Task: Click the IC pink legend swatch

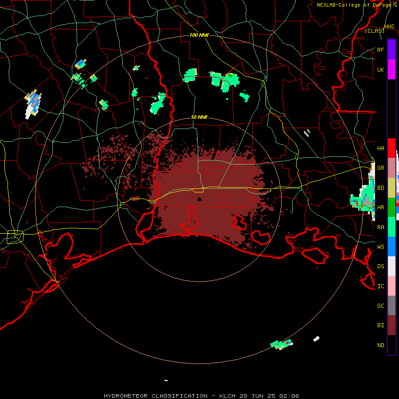Action: 391,286
